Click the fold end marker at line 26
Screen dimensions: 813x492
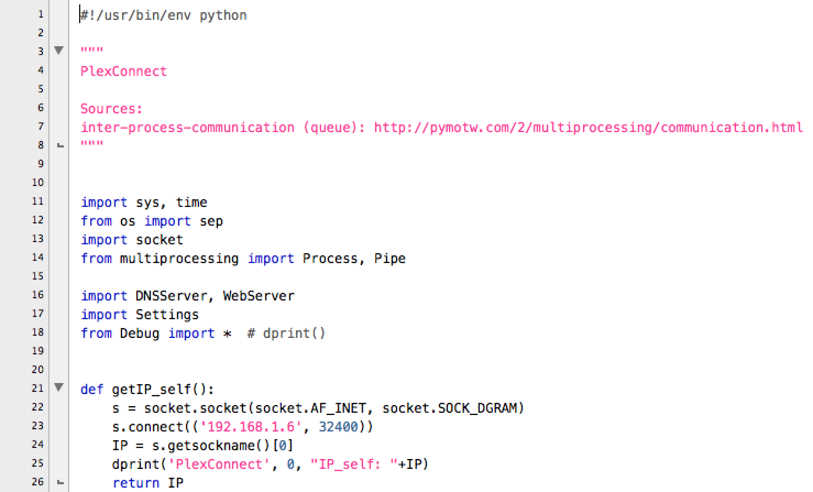(61, 483)
